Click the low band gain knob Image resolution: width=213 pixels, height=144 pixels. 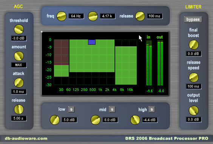pyautogui.click(x=55, y=120)
